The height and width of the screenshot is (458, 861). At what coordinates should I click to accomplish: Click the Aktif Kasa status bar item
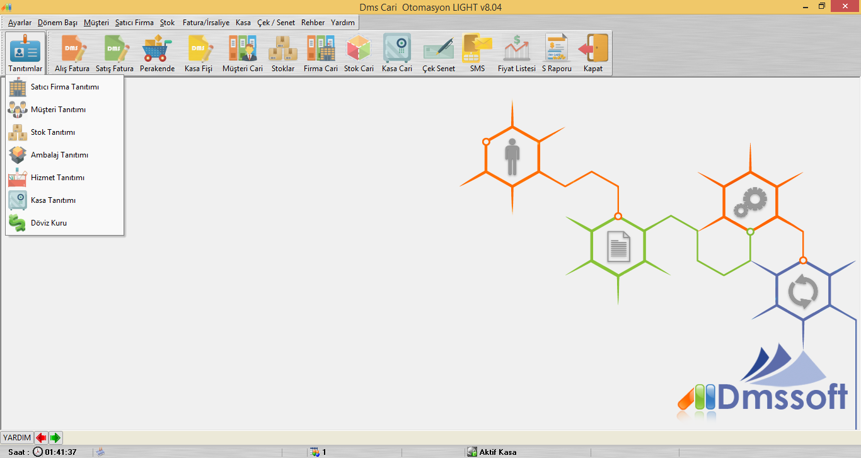click(x=492, y=452)
